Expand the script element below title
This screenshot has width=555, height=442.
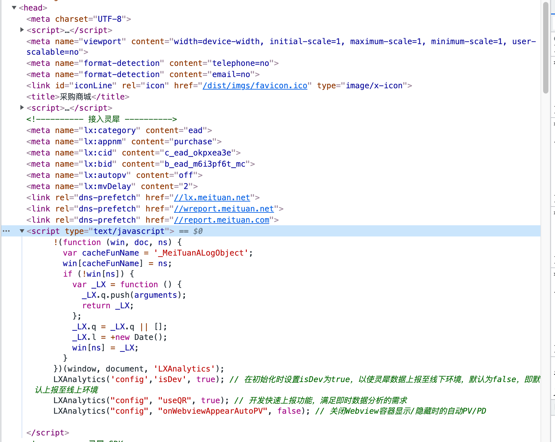click(x=22, y=108)
